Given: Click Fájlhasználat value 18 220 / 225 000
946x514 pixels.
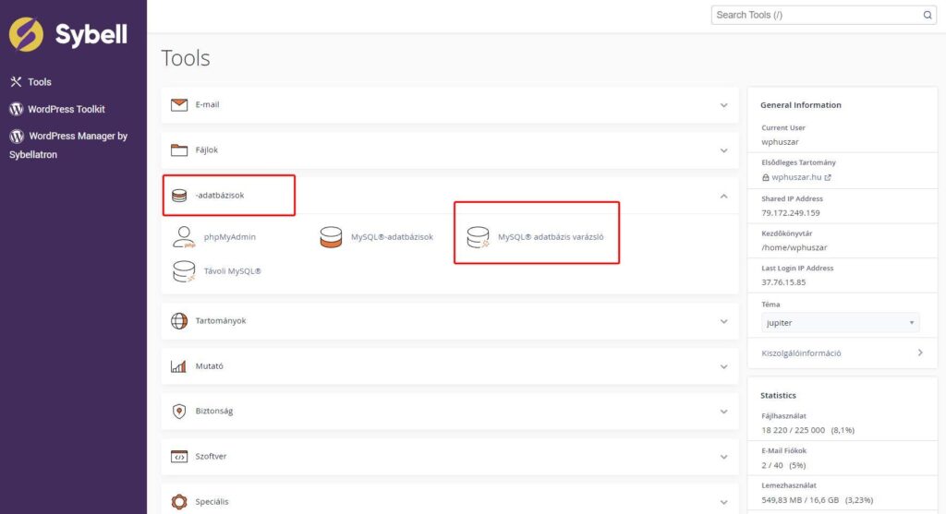Looking at the screenshot, I should pos(793,430).
